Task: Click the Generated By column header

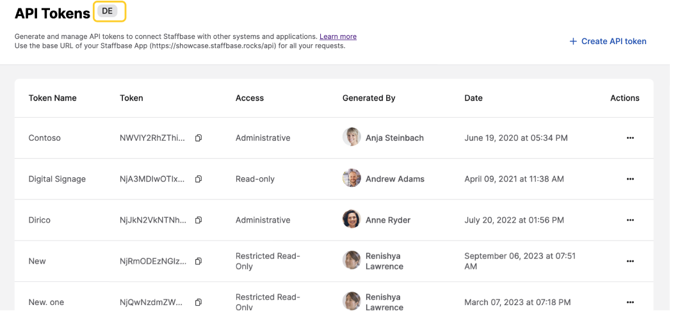Action: (369, 98)
